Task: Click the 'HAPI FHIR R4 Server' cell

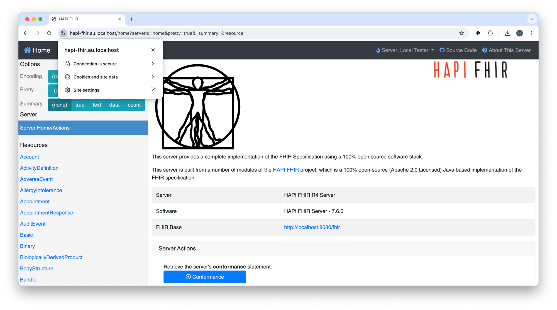Action: (x=407, y=195)
